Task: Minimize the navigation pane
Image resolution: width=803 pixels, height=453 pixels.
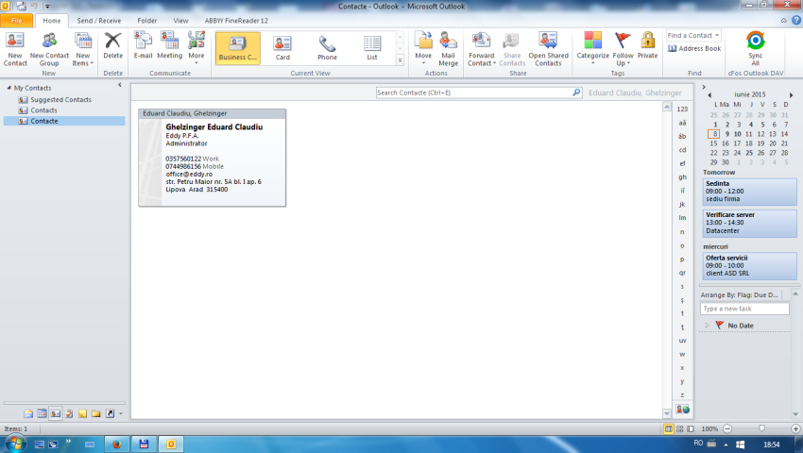Action: (x=120, y=85)
